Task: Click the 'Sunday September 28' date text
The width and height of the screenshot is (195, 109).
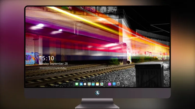Action: point(54,64)
